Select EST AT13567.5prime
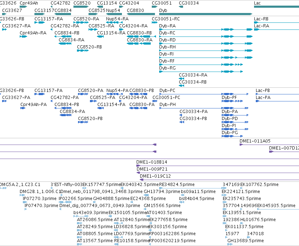Screen dimensions: 299x246 click(x=95, y=241)
